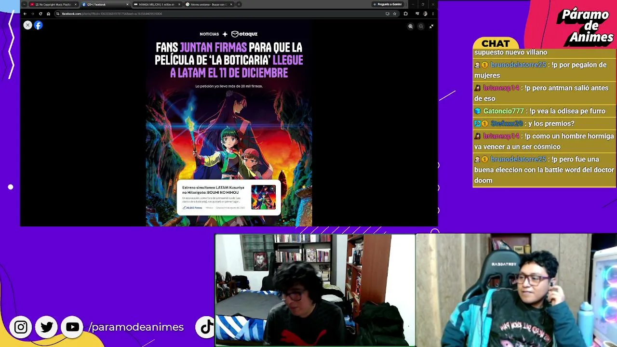
Task: Click the 20,005 firmas count
Action: coord(192,208)
